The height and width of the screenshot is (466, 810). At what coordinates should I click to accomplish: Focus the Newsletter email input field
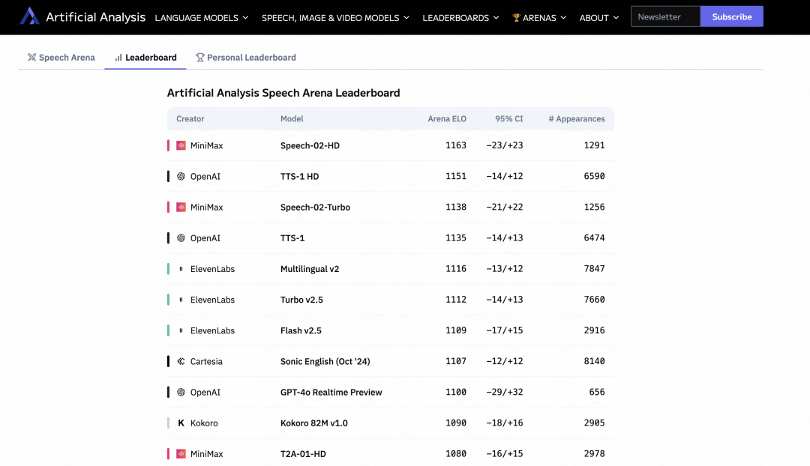(x=665, y=16)
